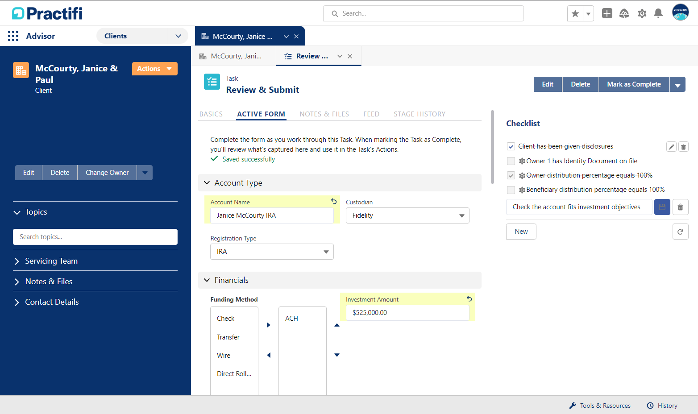Open more actions beside Change Owner
The height and width of the screenshot is (414, 698).
[145, 173]
